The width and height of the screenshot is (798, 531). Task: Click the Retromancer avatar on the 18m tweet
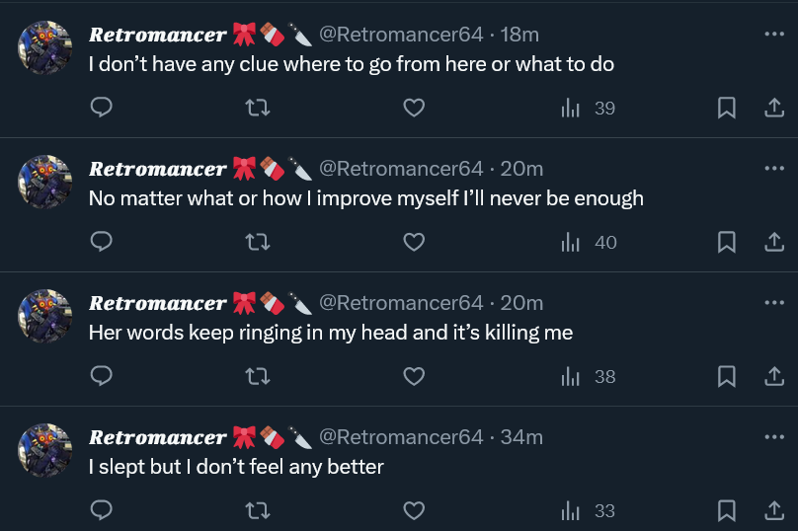point(45,47)
